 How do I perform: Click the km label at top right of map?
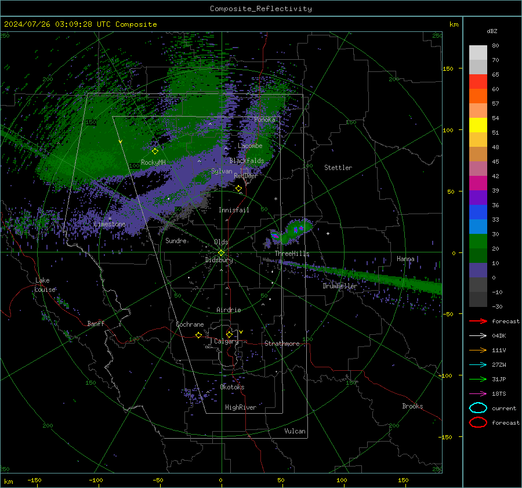tap(454, 24)
